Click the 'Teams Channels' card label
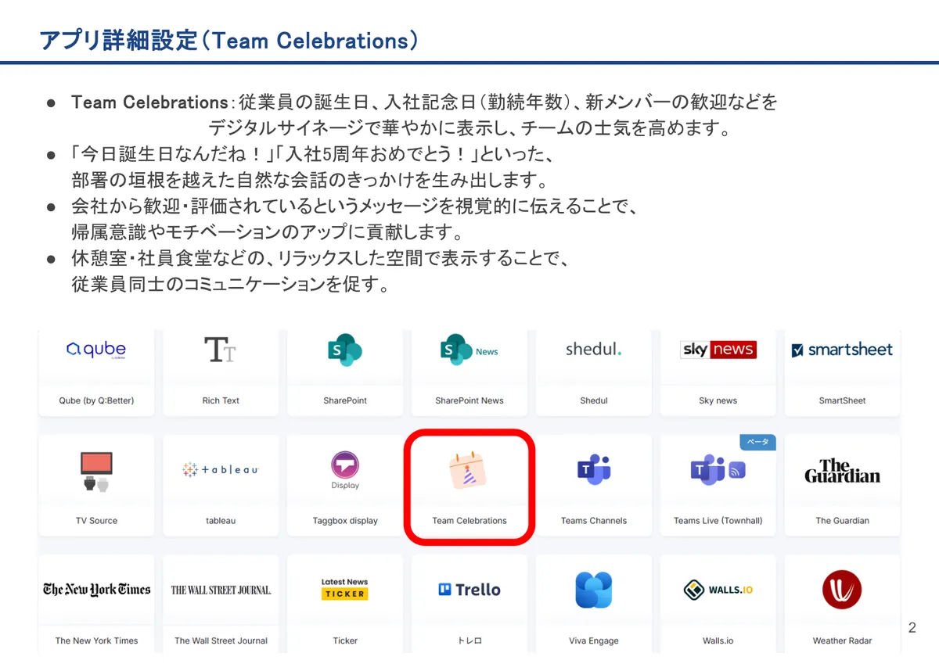 (594, 521)
